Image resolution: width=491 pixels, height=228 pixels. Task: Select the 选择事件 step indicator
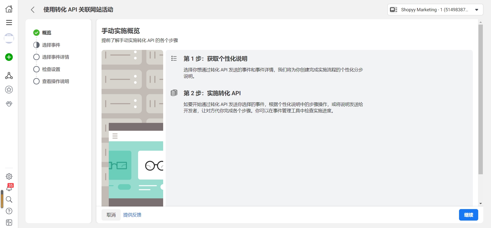(36, 45)
